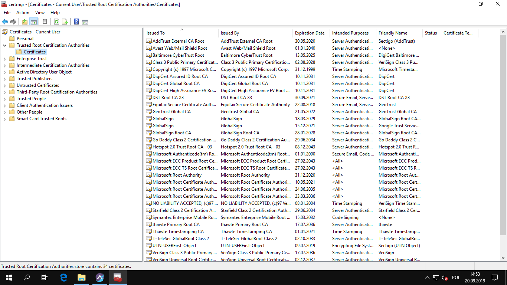Go up one level with folder icon
Image resolution: width=507 pixels, height=285 pixels.
[x=25, y=22]
